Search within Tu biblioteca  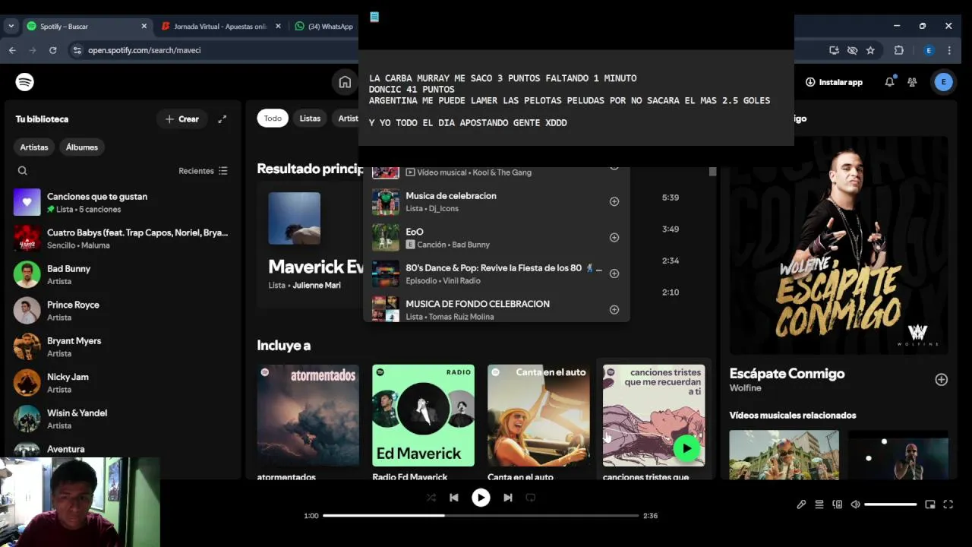[23, 171]
